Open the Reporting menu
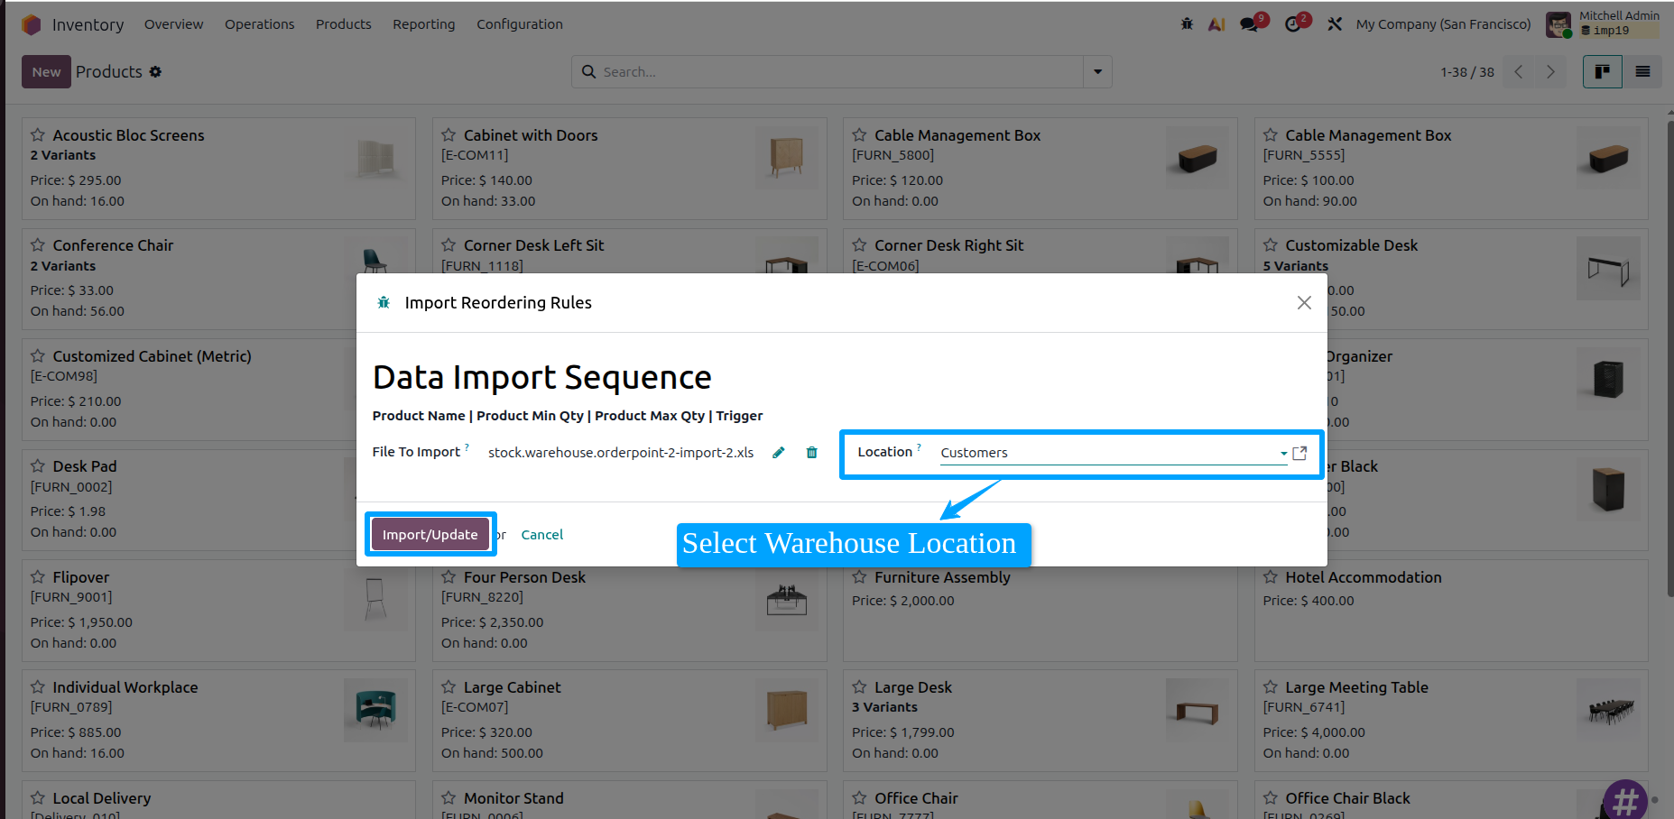 click(423, 24)
